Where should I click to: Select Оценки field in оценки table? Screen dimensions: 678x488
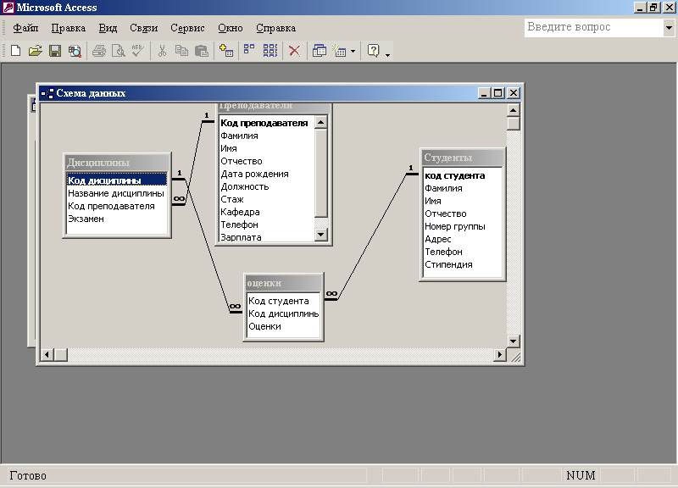point(283,326)
